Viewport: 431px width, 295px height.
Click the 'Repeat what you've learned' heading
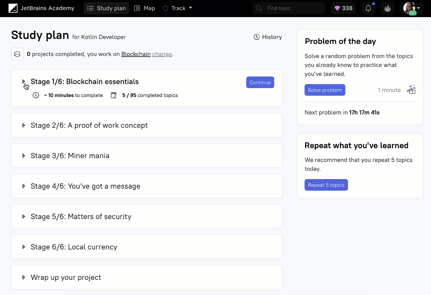(x=356, y=145)
